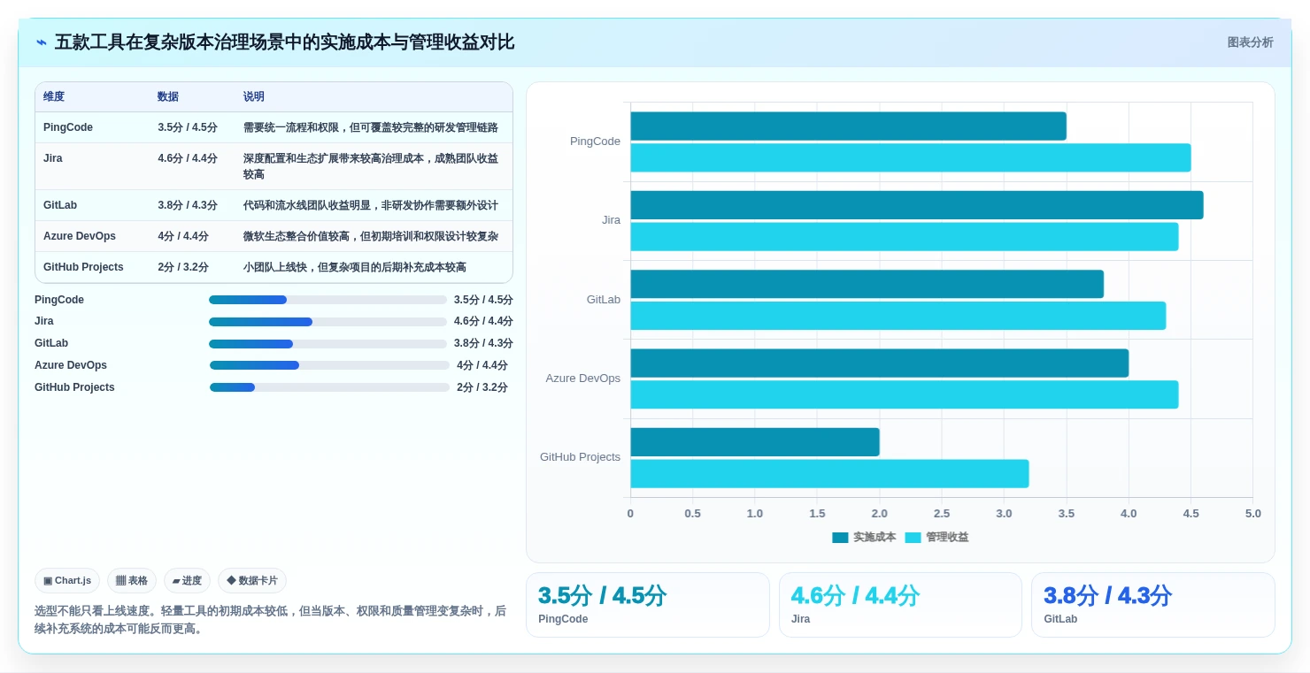Click PingCode description about 研发管理链路

point(371,127)
